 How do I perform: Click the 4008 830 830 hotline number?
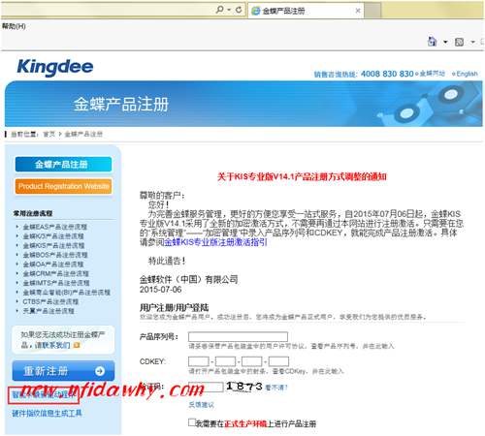387,74
